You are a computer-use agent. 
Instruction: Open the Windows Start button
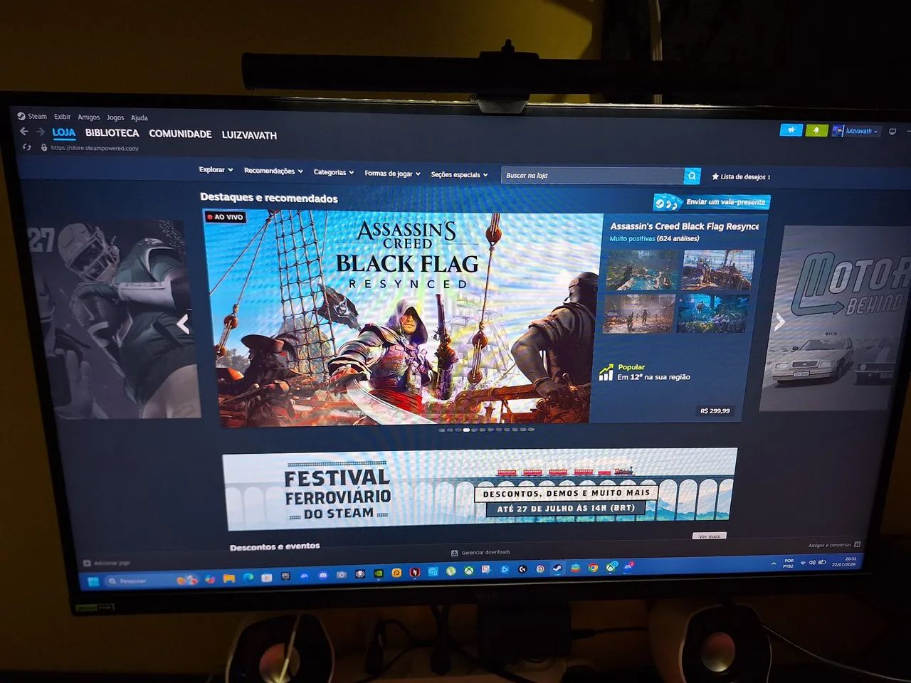click(93, 581)
